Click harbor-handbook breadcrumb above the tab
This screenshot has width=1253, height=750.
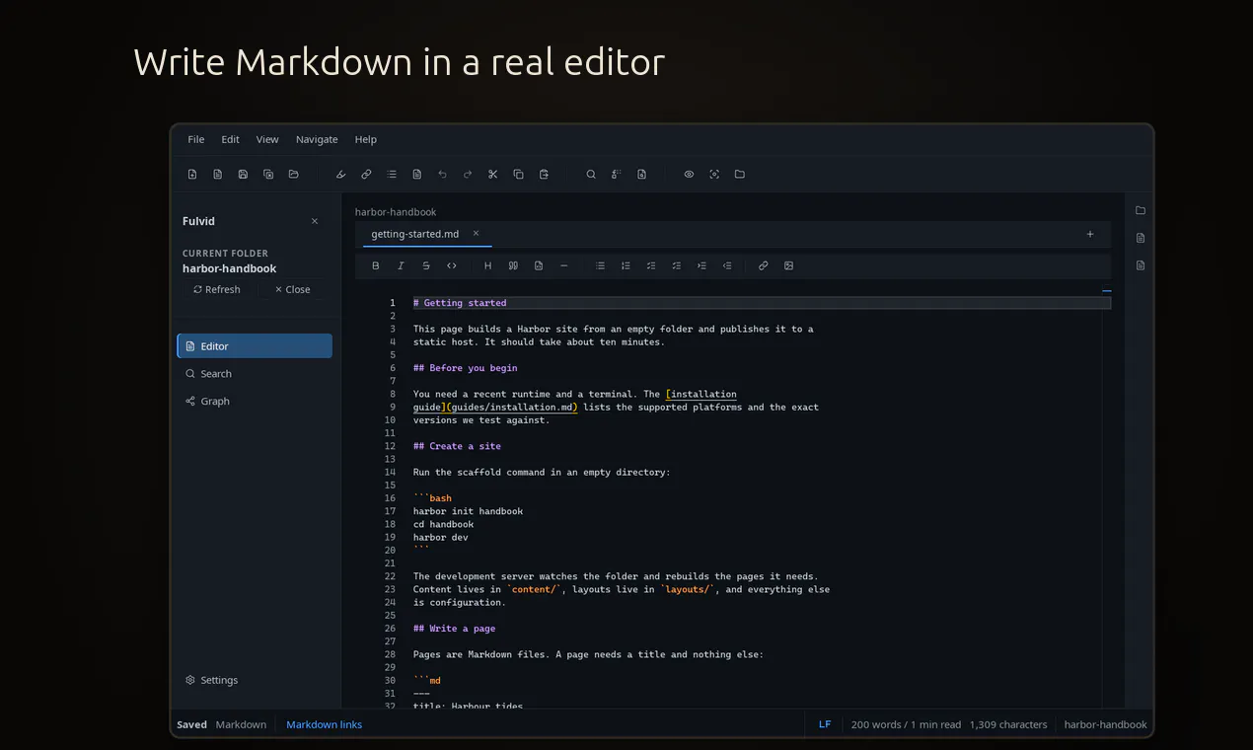point(396,212)
